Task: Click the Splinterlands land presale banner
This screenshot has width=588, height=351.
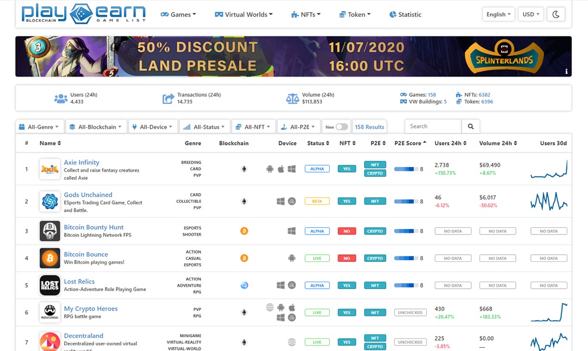Action: (x=294, y=56)
